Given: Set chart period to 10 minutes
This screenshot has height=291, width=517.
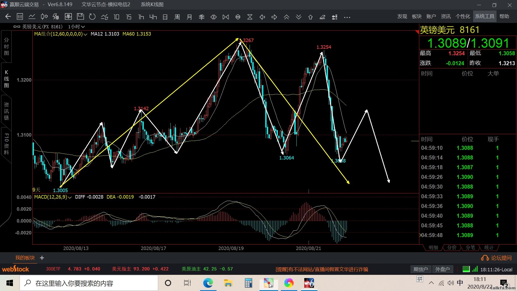Looking at the screenshot, I should click(117, 17).
